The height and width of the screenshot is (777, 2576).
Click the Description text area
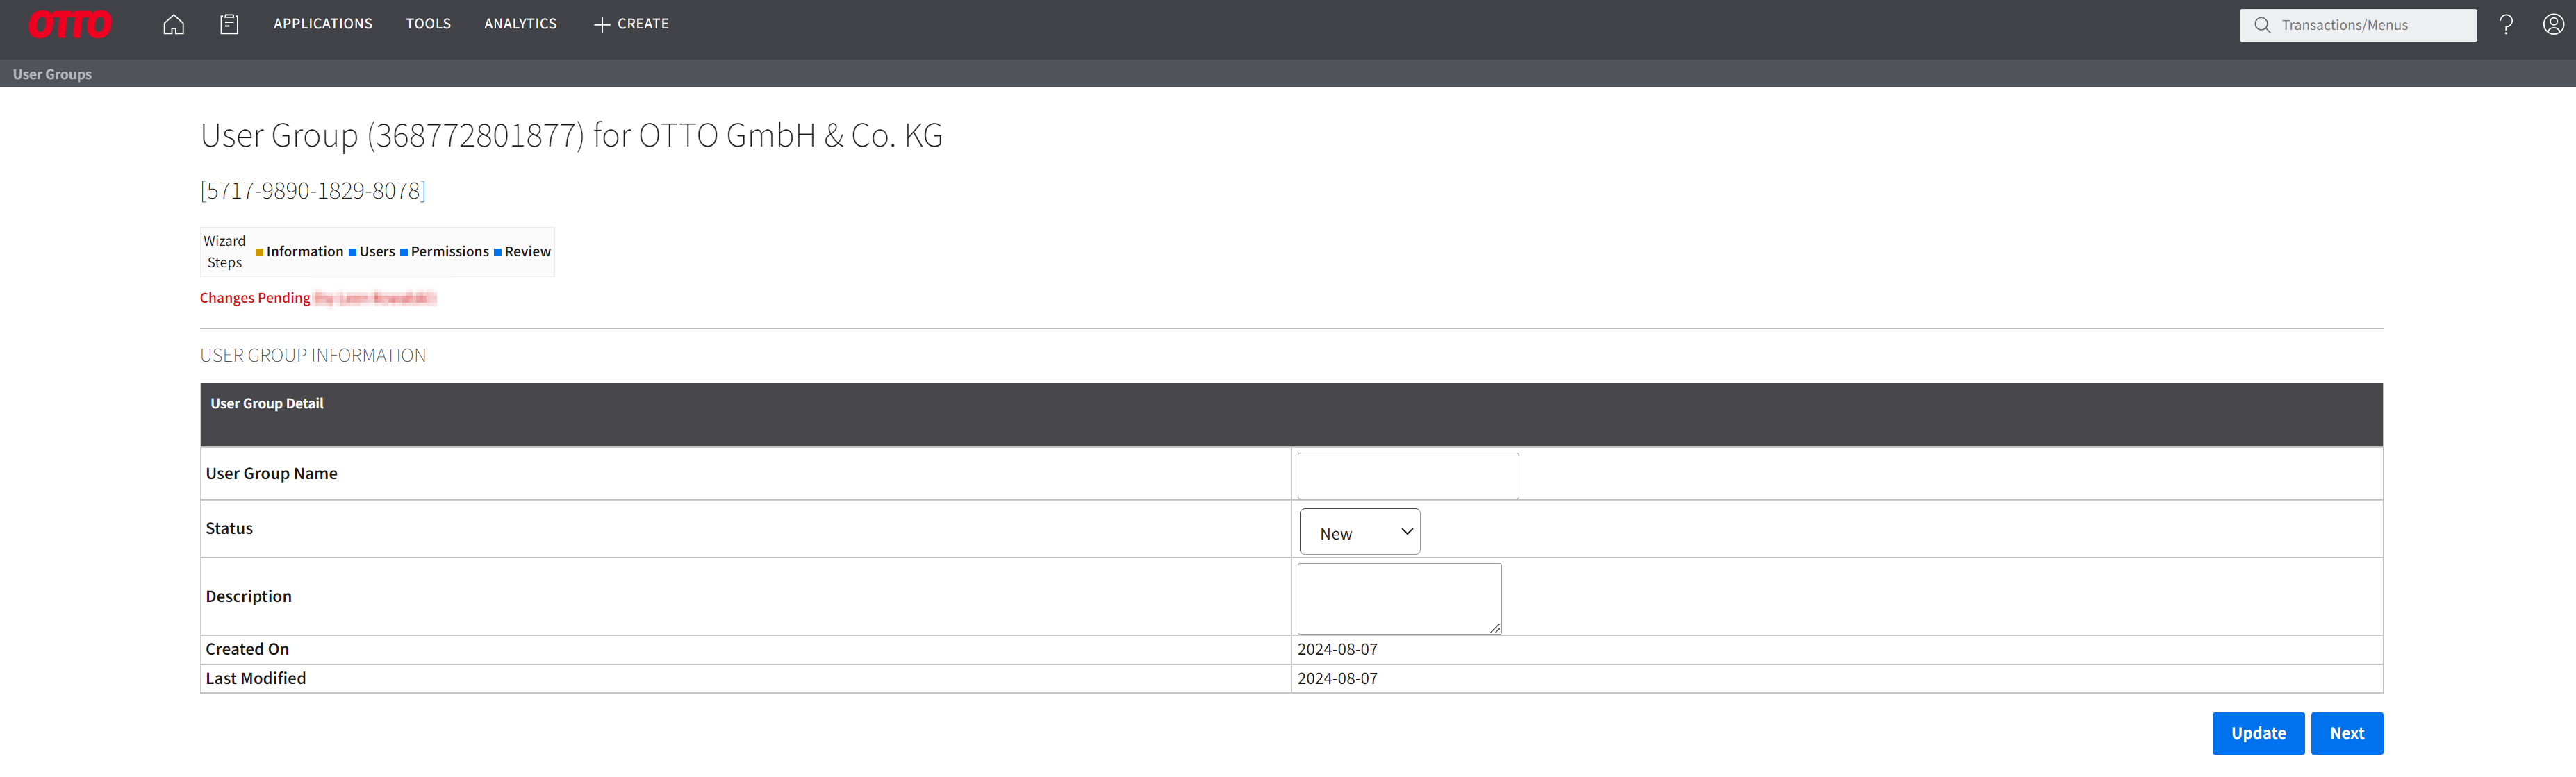[x=1399, y=598]
